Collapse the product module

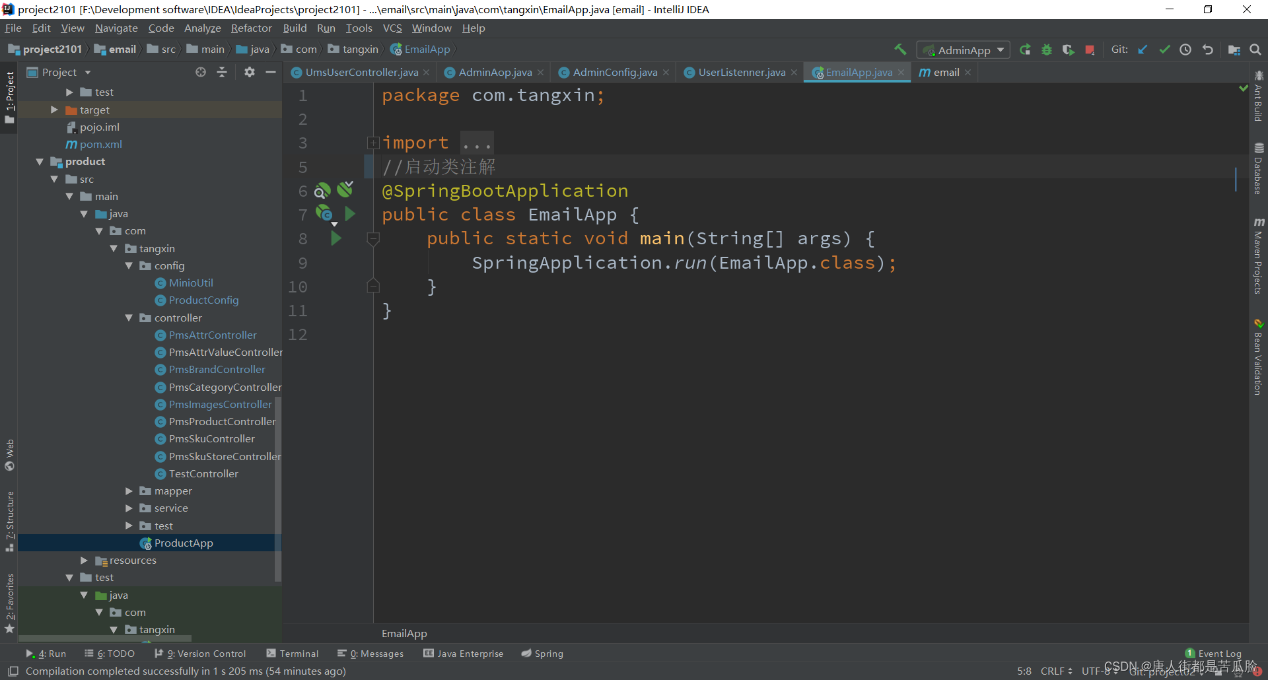click(x=39, y=161)
